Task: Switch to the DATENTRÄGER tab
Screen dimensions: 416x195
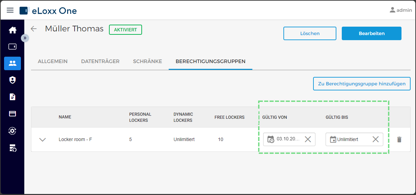Action: click(x=100, y=61)
